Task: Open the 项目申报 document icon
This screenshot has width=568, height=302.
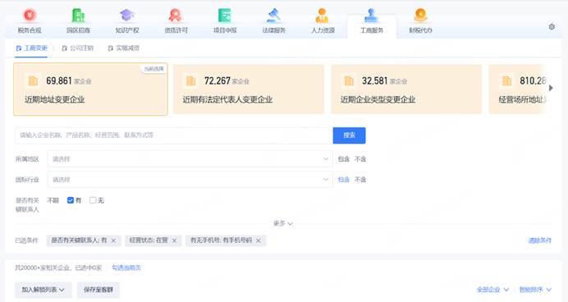Action: coord(225,16)
